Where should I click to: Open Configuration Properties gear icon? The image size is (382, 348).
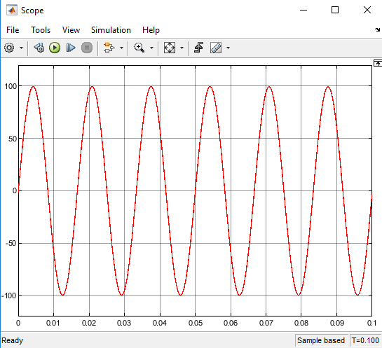tap(9, 48)
